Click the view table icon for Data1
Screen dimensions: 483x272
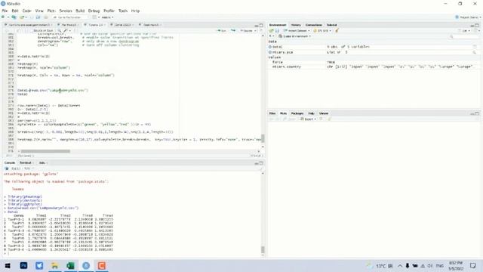475,47
